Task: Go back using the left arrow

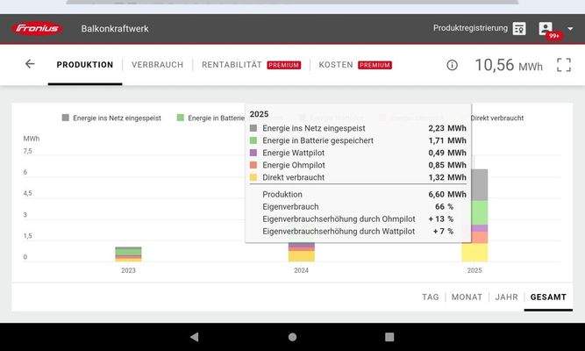Action: click(30, 64)
